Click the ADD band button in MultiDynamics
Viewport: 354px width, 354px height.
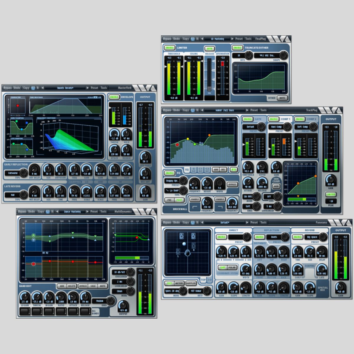click(x=62, y=286)
